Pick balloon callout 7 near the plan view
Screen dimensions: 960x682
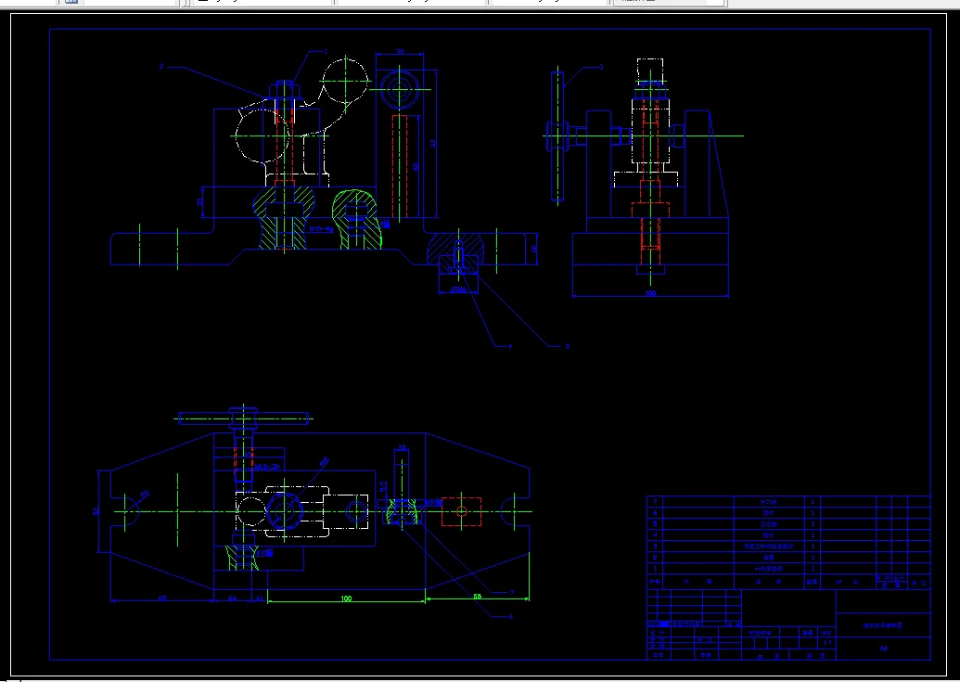(512, 593)
